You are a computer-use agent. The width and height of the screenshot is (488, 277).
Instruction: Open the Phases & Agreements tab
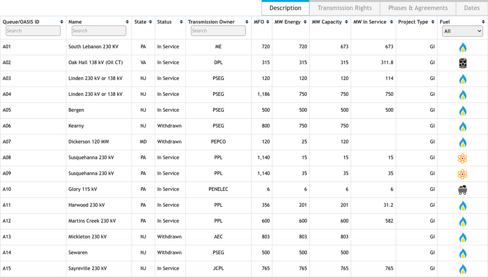click(418, 8)
